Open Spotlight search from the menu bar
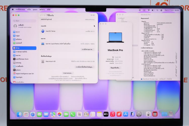Screen dimensions: 189x126 (157, 10)
